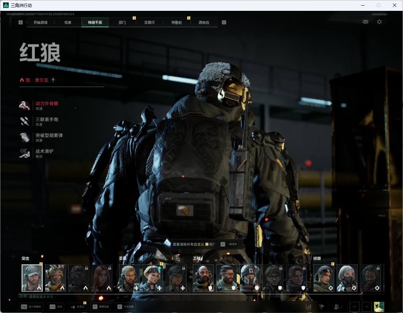The width and height of the screenshot is (403, 313).
Task: Click the 突破型烟雾弹 skill name
Action: point(49,135)
